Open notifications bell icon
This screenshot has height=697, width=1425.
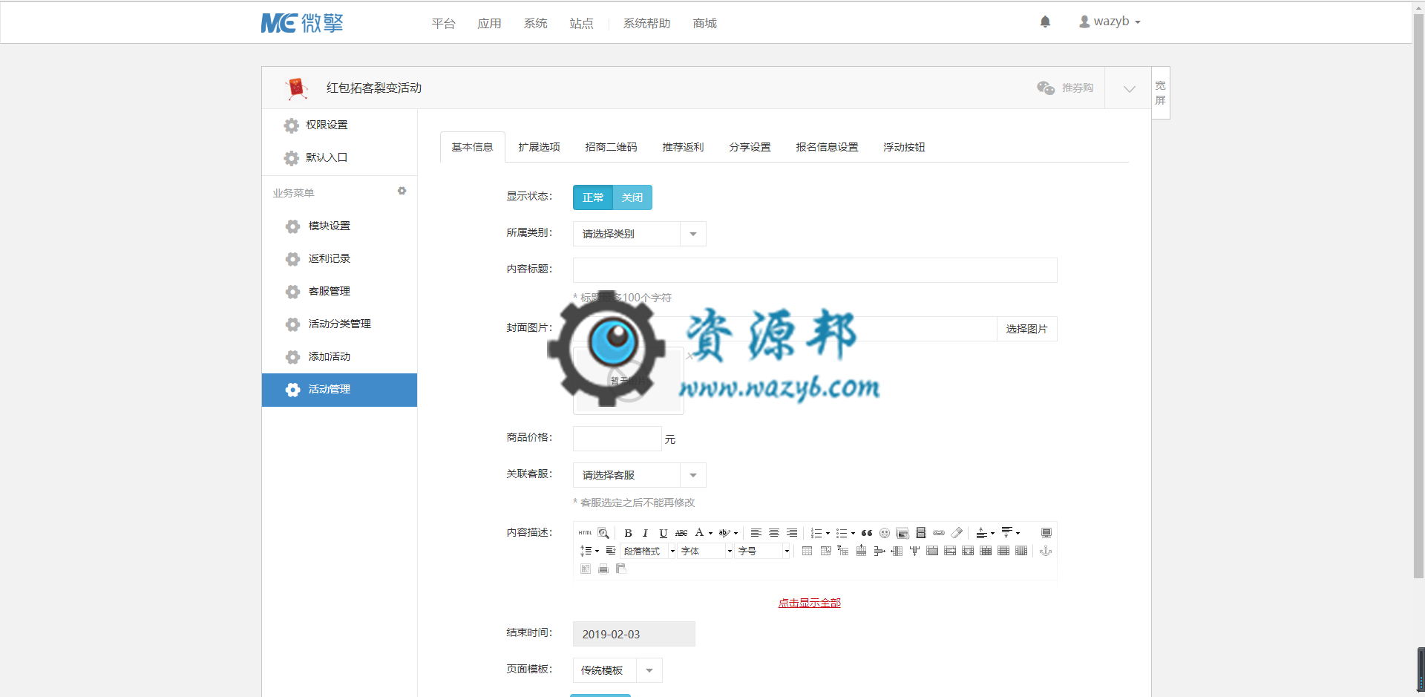click(1045, 22)
